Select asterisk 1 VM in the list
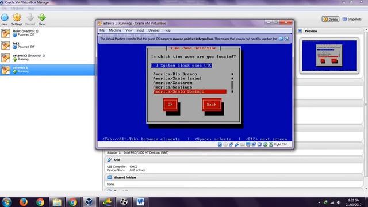Image resolution: width=368 pixels, height=207 pixels. pyautogui.click(x=48, y=70)
